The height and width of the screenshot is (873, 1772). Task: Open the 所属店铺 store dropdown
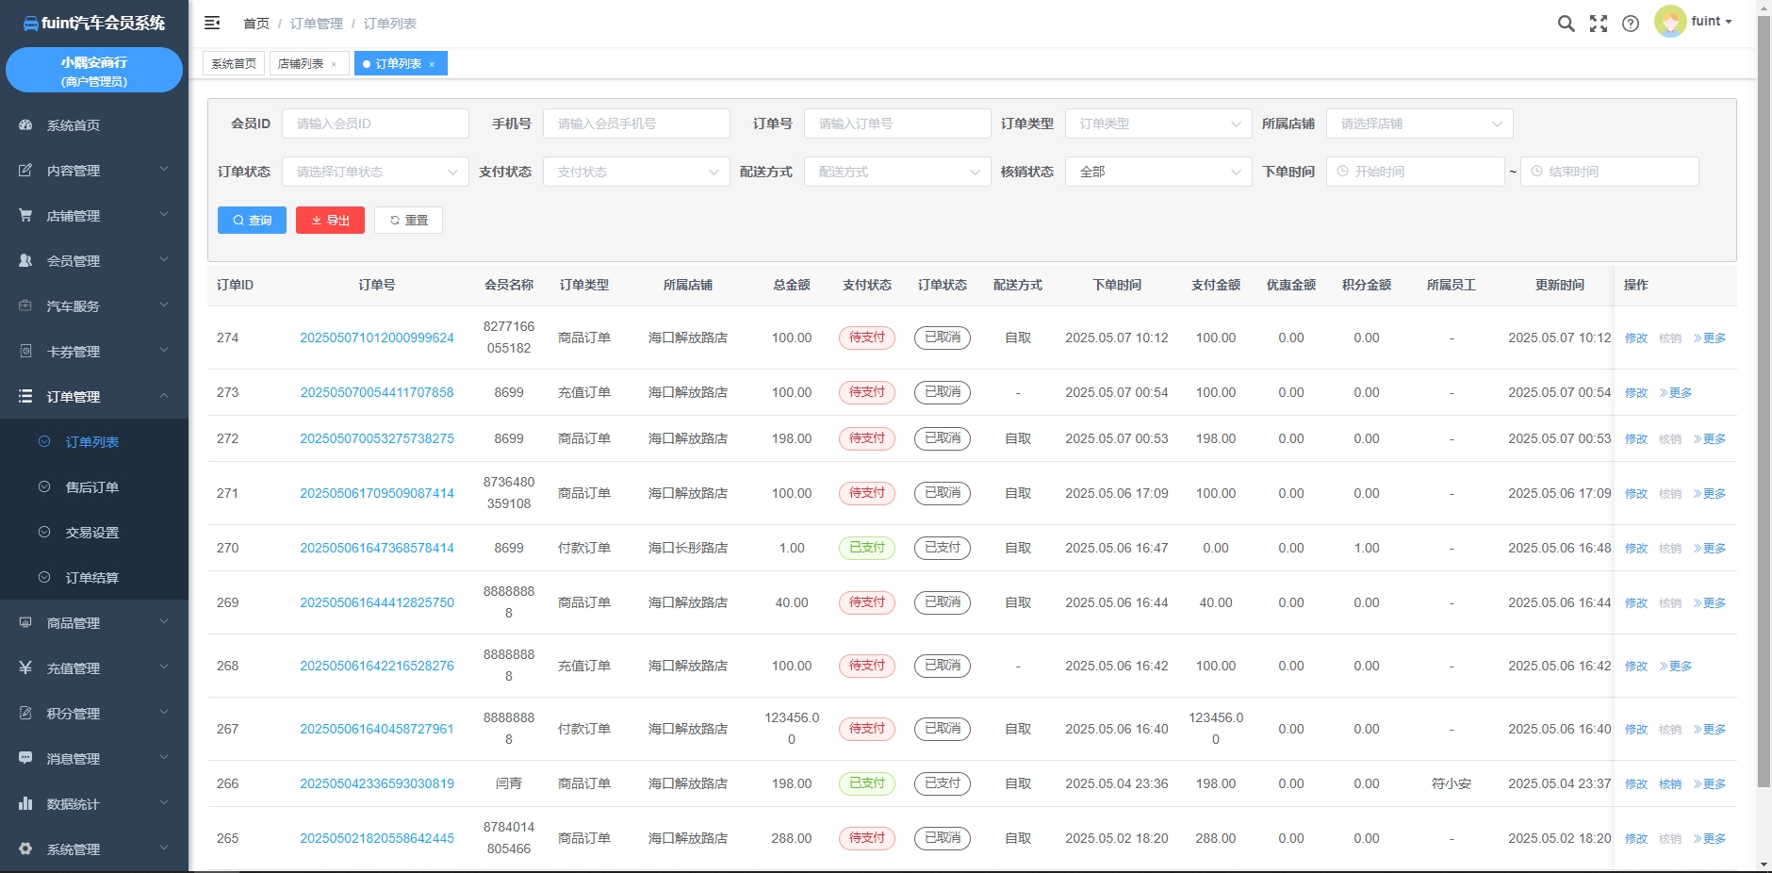[1419, 124]
